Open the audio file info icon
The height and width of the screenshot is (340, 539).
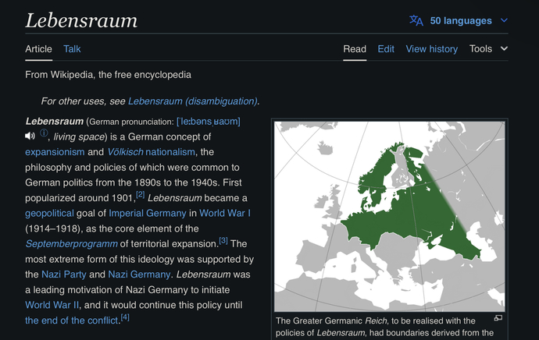click(44, 133)
